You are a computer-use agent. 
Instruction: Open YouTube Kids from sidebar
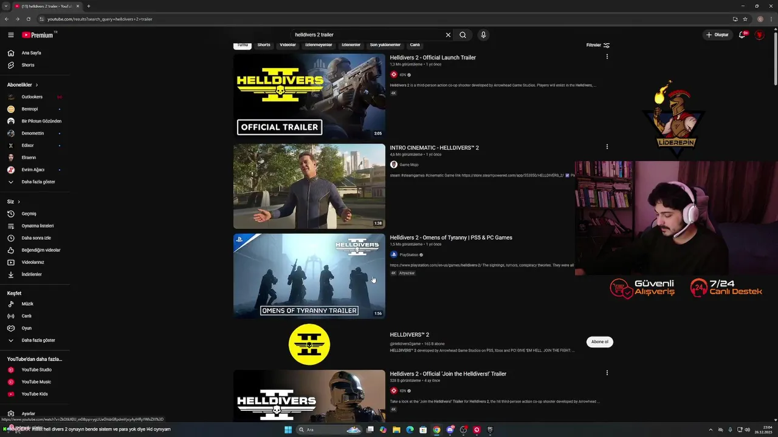(x=35, y=394)
